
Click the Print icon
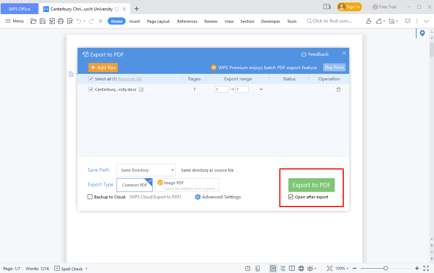click(x=61, y=21)
